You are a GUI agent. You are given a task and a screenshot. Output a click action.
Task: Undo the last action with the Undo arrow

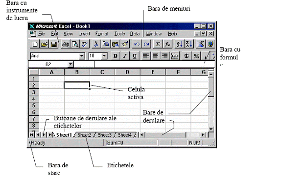[137, 44]
